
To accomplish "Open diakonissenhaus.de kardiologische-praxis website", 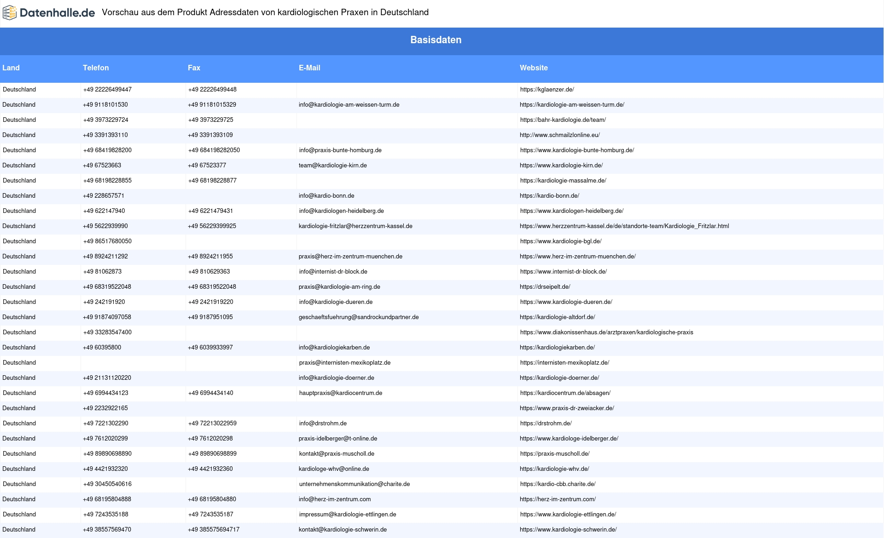I will click(607, 332).
